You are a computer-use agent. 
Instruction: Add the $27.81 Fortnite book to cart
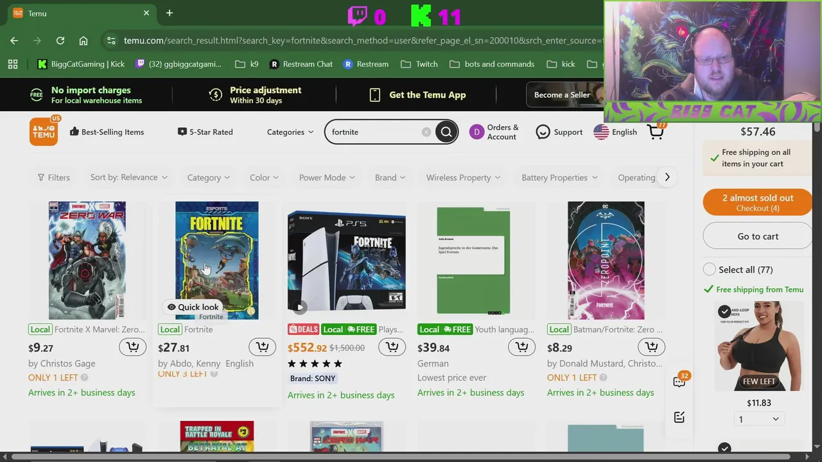click(263, 347)
